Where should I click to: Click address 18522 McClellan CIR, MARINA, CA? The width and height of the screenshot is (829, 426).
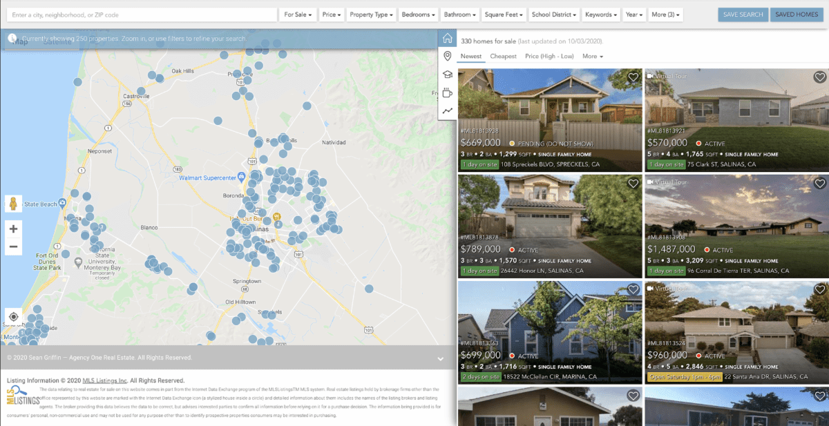point(549,377)
